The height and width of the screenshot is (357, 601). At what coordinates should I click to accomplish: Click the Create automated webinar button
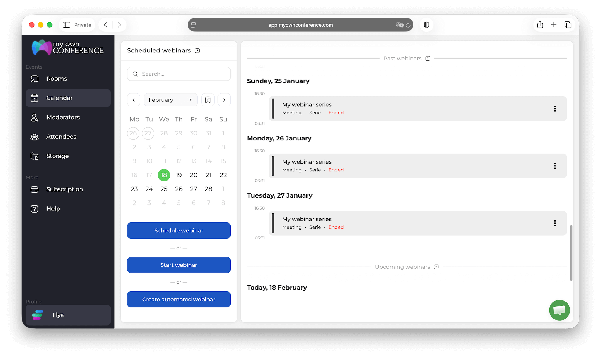click(x=178, y=299)
